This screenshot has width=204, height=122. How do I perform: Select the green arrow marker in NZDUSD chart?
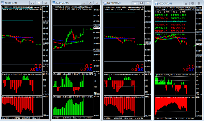[140, 44]
